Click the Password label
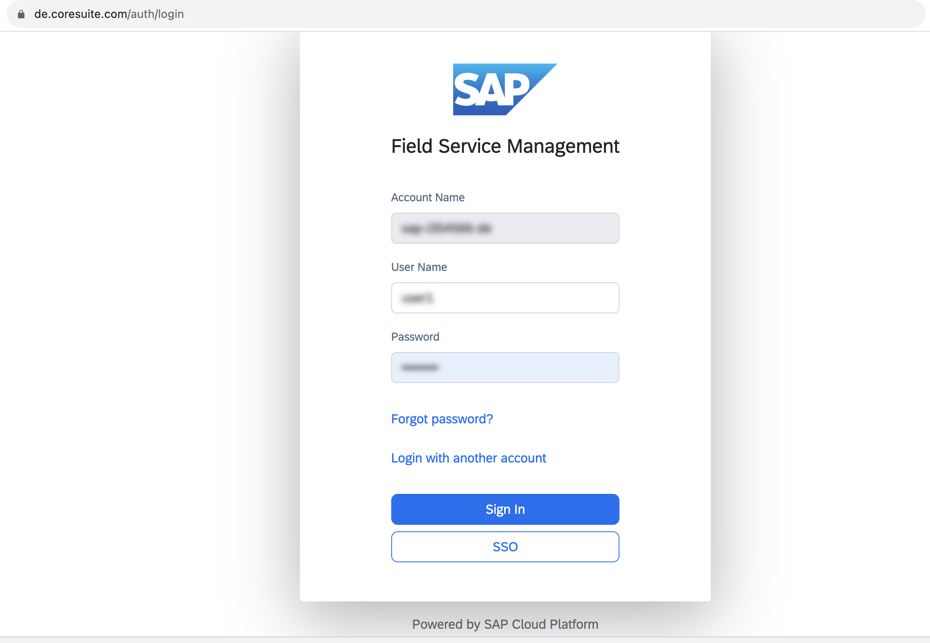This screenshot has height=643, width=930. pos(415,336)
